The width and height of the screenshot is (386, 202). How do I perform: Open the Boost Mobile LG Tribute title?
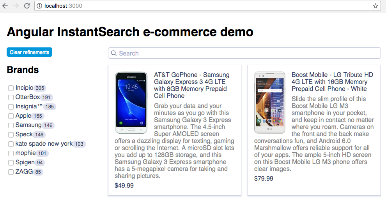[332, 82]
